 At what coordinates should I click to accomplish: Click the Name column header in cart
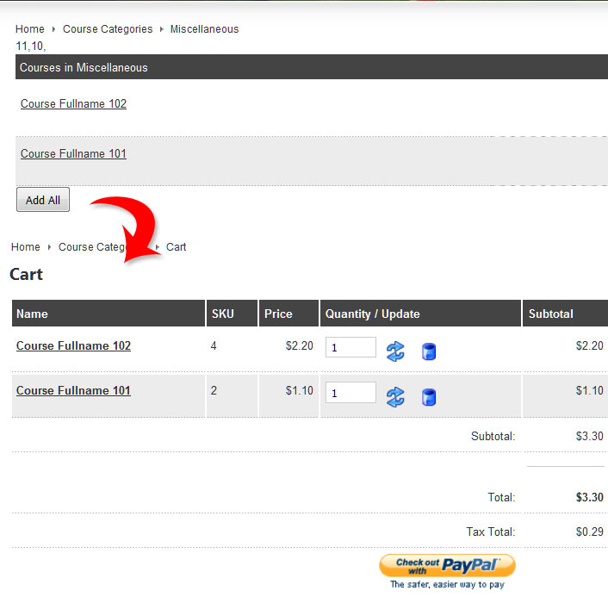(x=32, y=314)
